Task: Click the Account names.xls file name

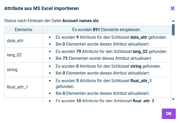Action: (80, 21)
